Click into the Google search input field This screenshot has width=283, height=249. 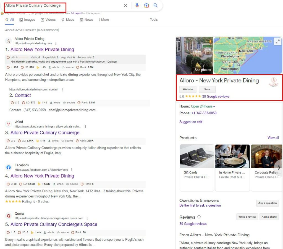point(64,6)
